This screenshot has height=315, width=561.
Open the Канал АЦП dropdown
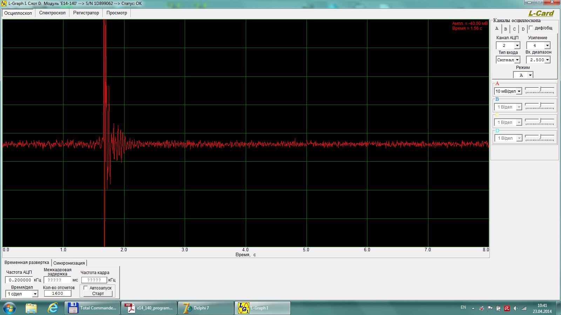coord(517,45)
